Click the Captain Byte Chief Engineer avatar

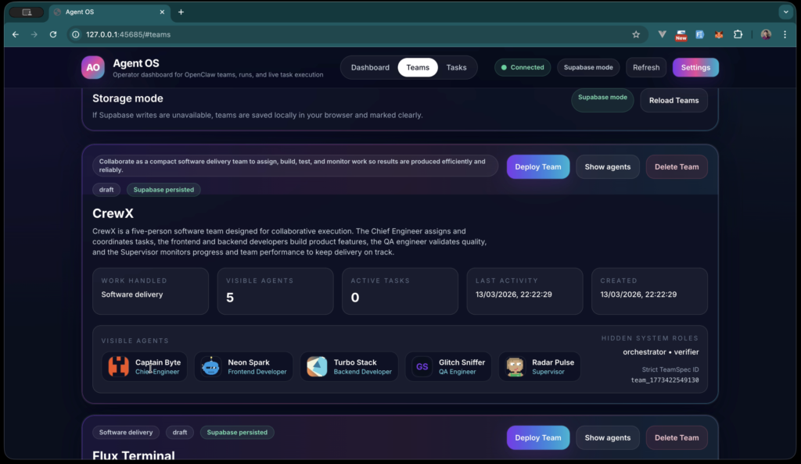click(x=116, y=366)
